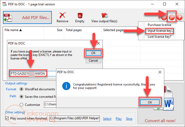Close the Congratulations message box
Image resolution: width=185 pixels, height=127 pixels.
(x=160, y=72)
